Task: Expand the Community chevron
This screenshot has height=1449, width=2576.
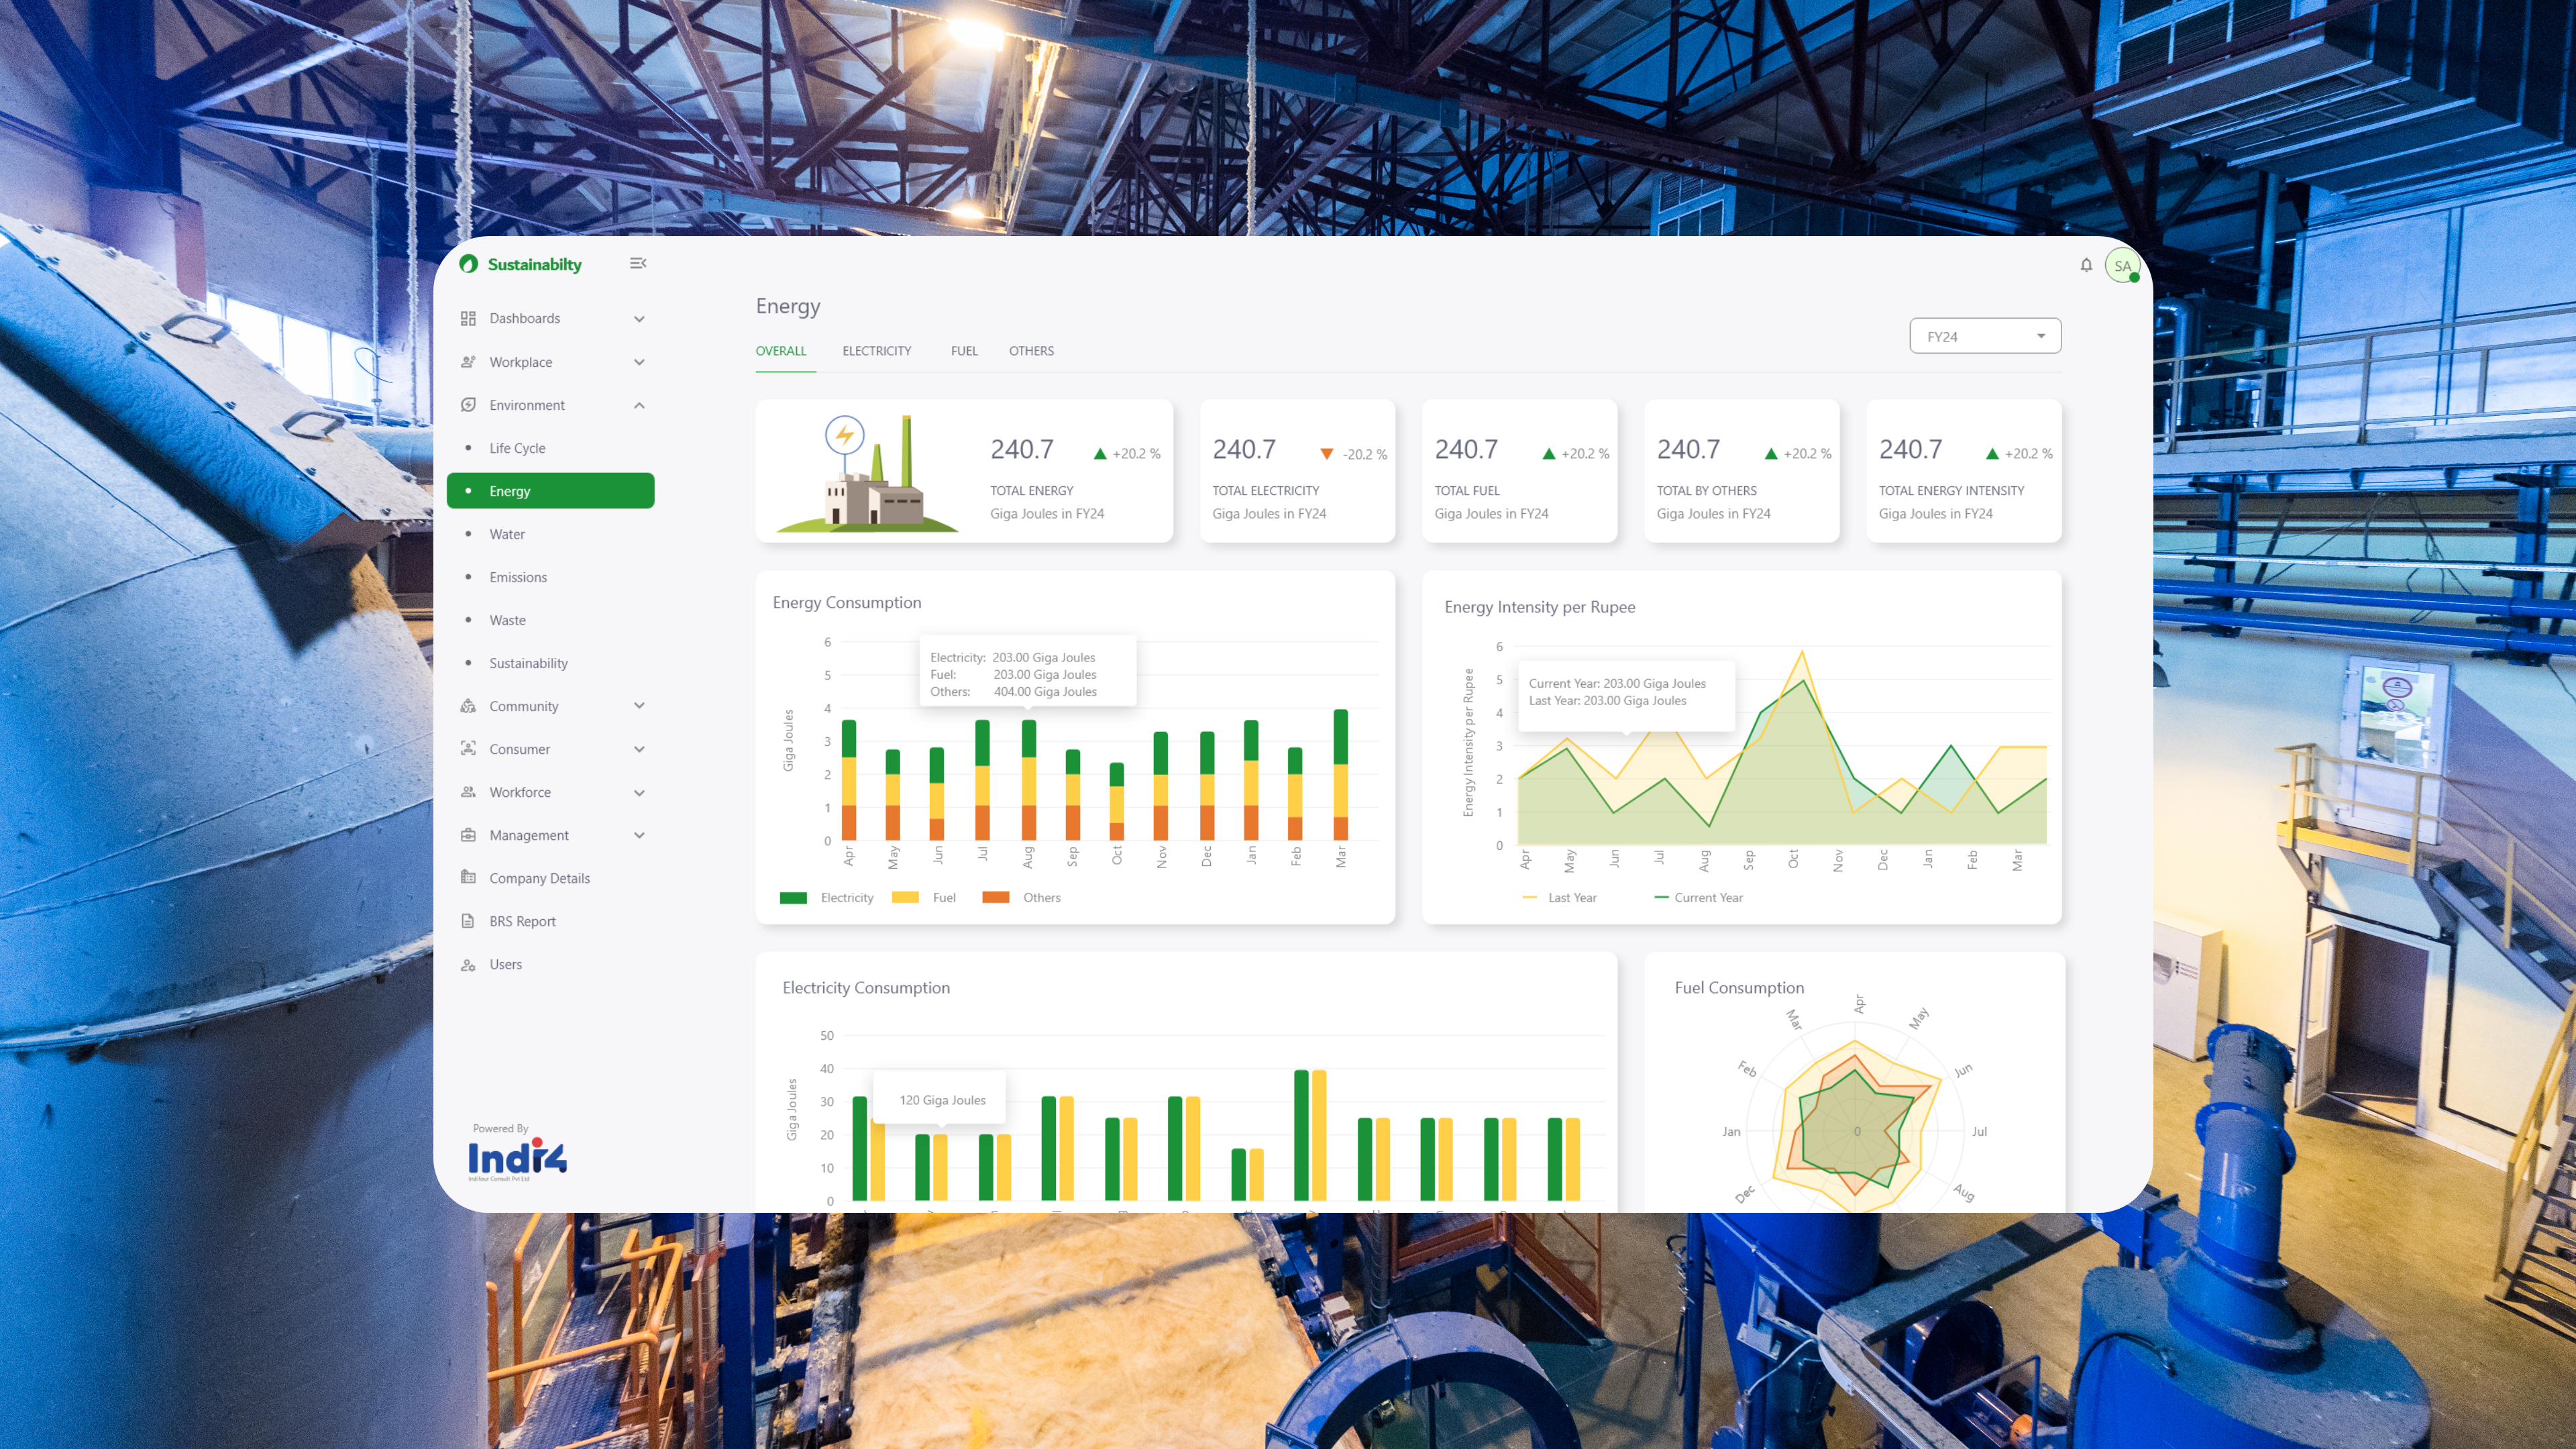Action: tap(639, 706)
